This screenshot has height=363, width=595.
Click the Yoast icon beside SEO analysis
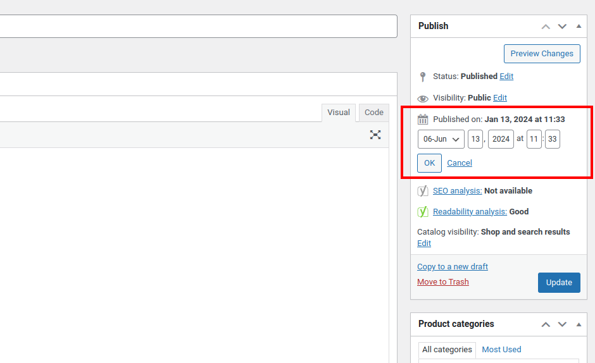pos(423,191)
